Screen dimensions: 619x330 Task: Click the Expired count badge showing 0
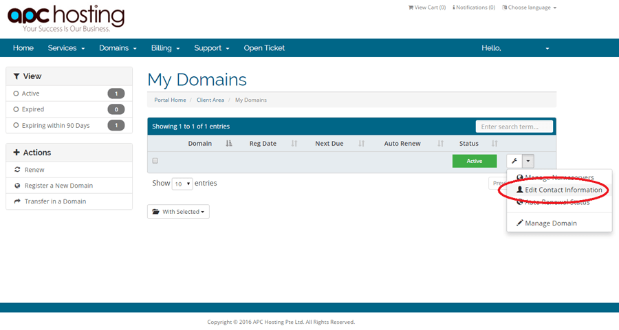pyautogui.click(x=116, y=109)
